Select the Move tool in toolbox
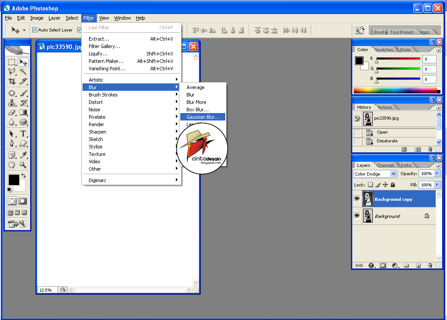447x320 pixels. (x=23, y=62)
